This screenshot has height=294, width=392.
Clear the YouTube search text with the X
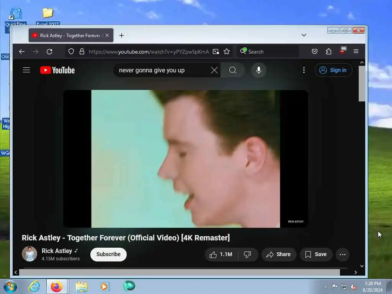point(214,70)
